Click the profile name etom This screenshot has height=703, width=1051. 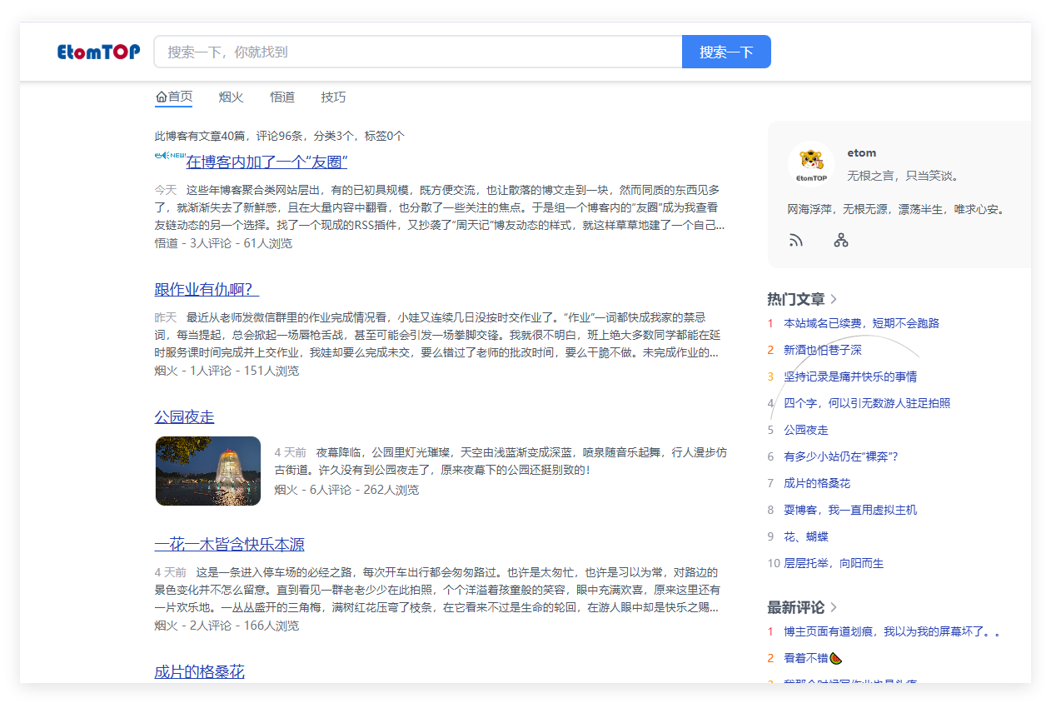pos(861,153)
